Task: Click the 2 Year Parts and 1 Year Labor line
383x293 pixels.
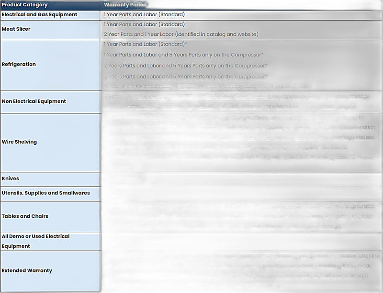Action: (x=181, y=34)
